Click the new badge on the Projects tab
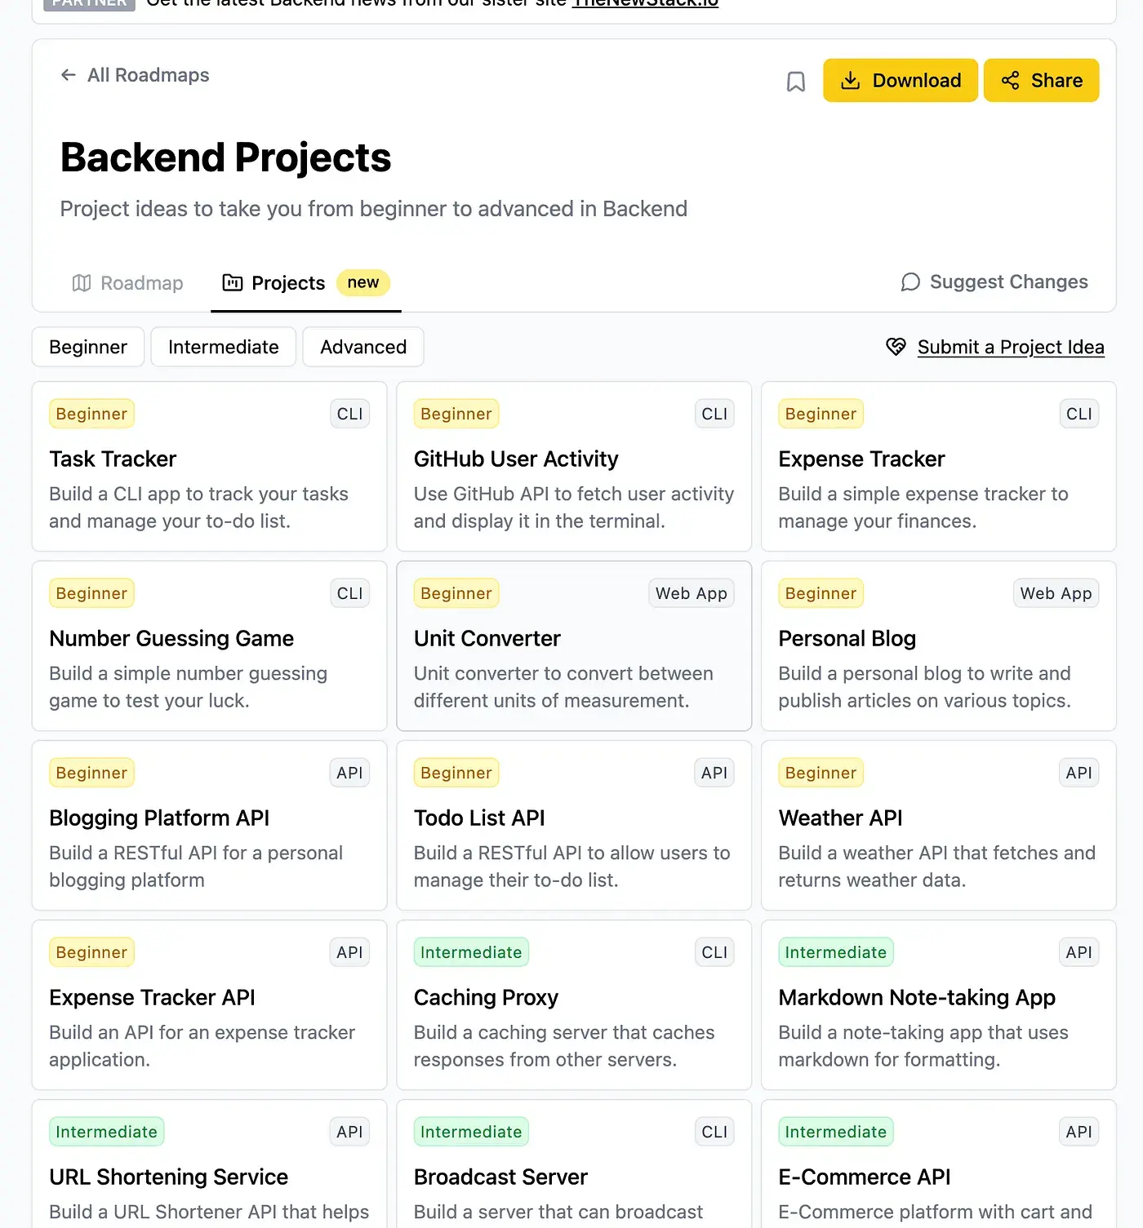 point(362,282)
